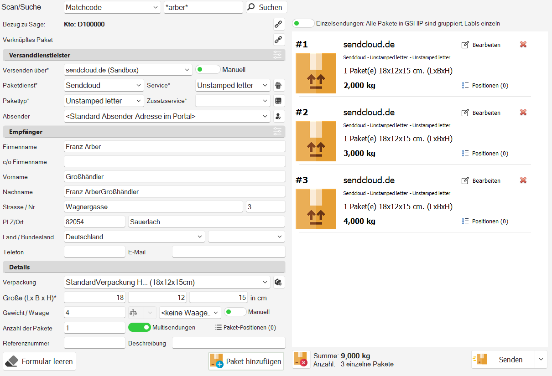Viewport: 552px width, 376px height.
Task: Open the Pakettyp dropdown
Action: [x=104, y=101]
